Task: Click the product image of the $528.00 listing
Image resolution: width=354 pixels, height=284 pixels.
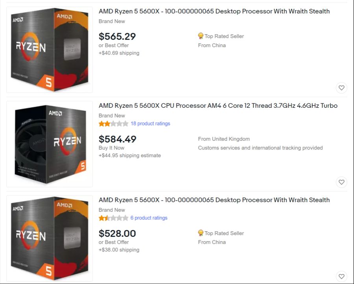Action: pyautogui.click(x=50, y=238)
